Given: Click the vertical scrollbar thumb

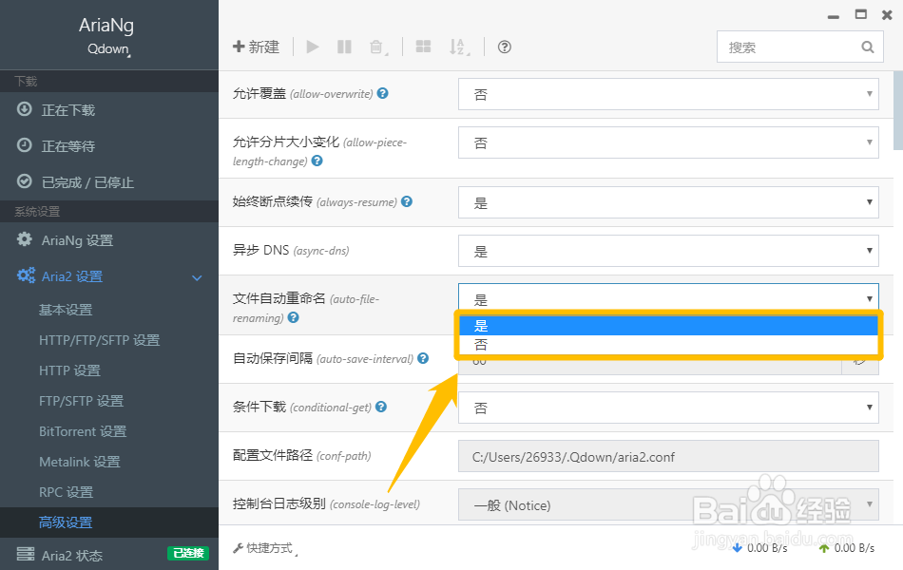Looking at the screenshot, I should click(898, 110).
